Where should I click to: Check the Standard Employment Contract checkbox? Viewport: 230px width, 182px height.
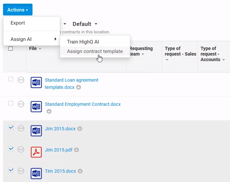tap(11, 103)
